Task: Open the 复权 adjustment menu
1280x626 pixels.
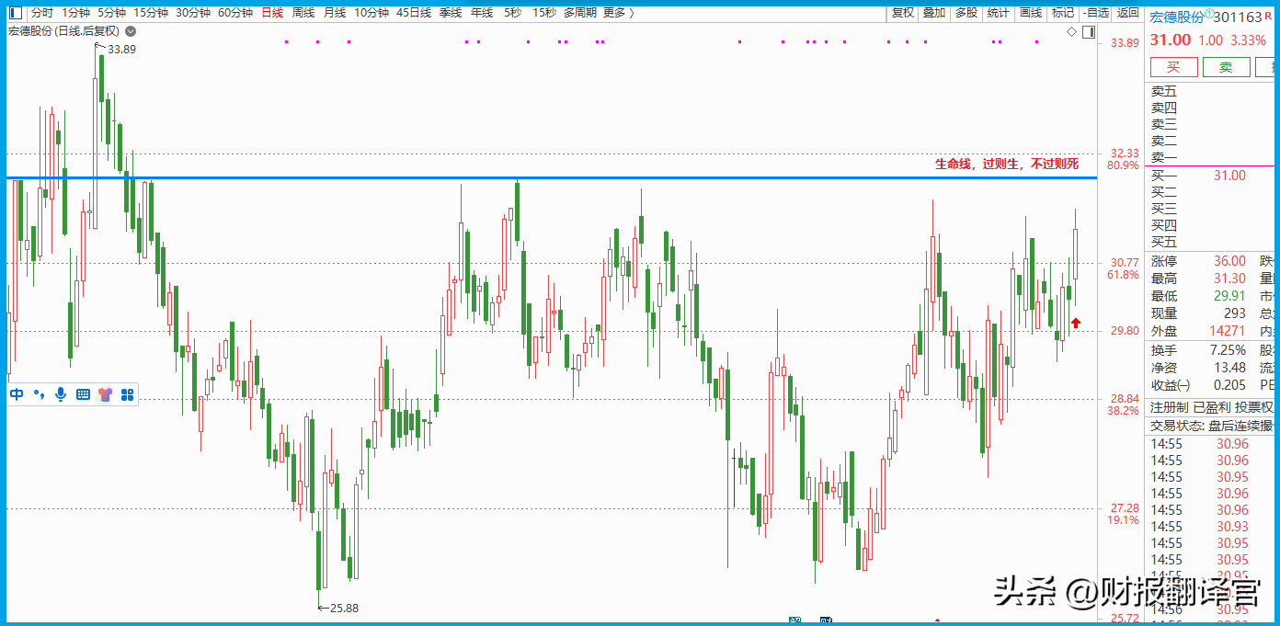Action: [x=903, y=13]
